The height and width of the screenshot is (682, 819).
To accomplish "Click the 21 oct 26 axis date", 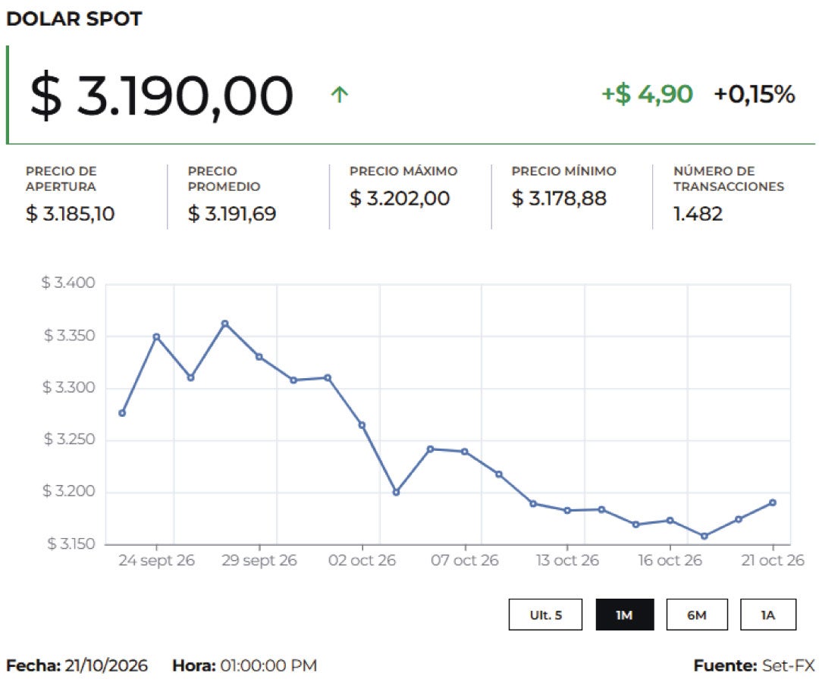I will pos(773,561).
